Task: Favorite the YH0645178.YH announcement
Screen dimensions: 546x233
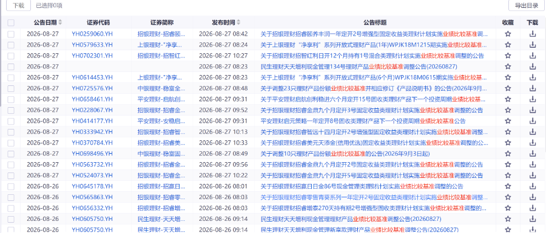Action: point(508,186)
